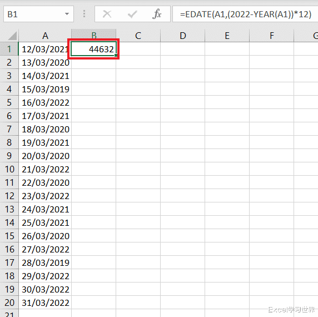The image size is (318, 317).
Task: Select row 20 header
Action: click(x=9, y=303)
